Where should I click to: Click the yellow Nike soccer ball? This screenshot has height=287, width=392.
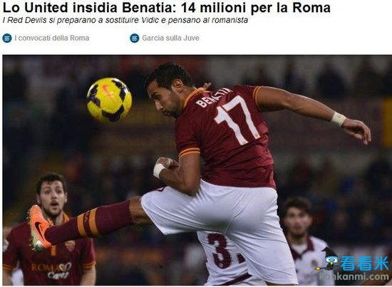[109, 100]
